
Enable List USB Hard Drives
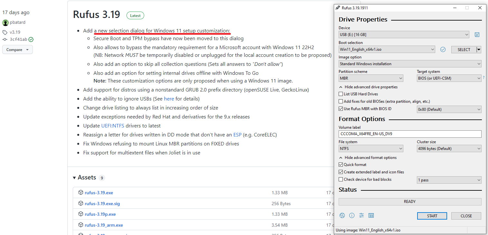click(341, 94)
